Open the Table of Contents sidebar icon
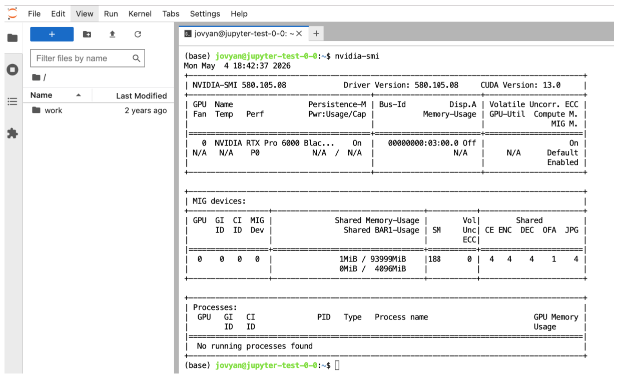Viewport: 619px width, 378px height. (x=13, y=101)
